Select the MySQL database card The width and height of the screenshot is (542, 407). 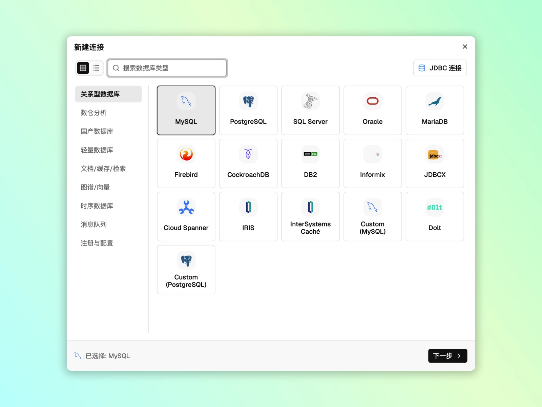186,110
